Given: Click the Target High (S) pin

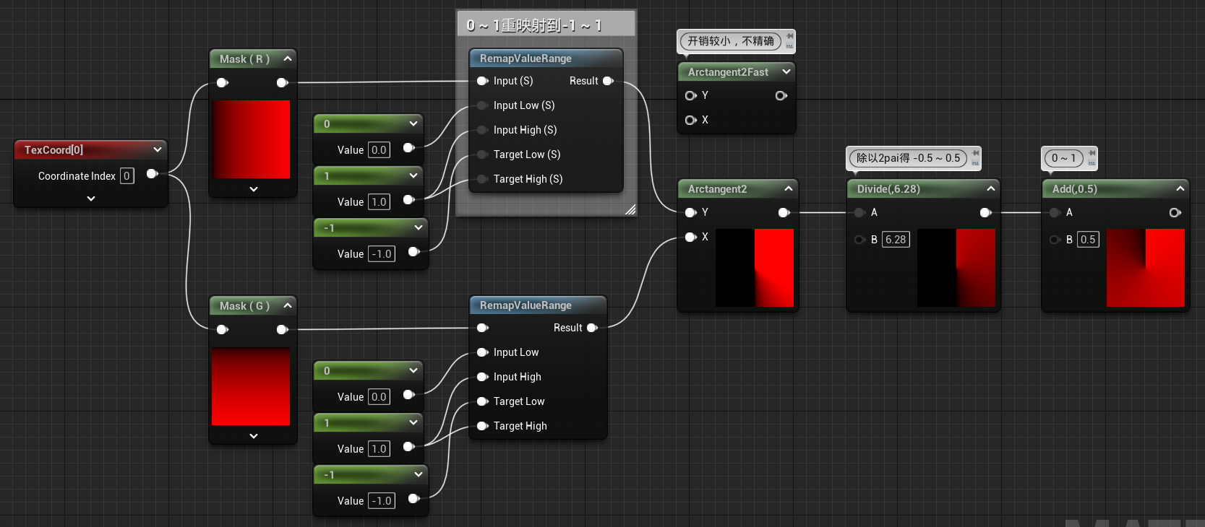Looking at the screenshot, I should point(483,179).
